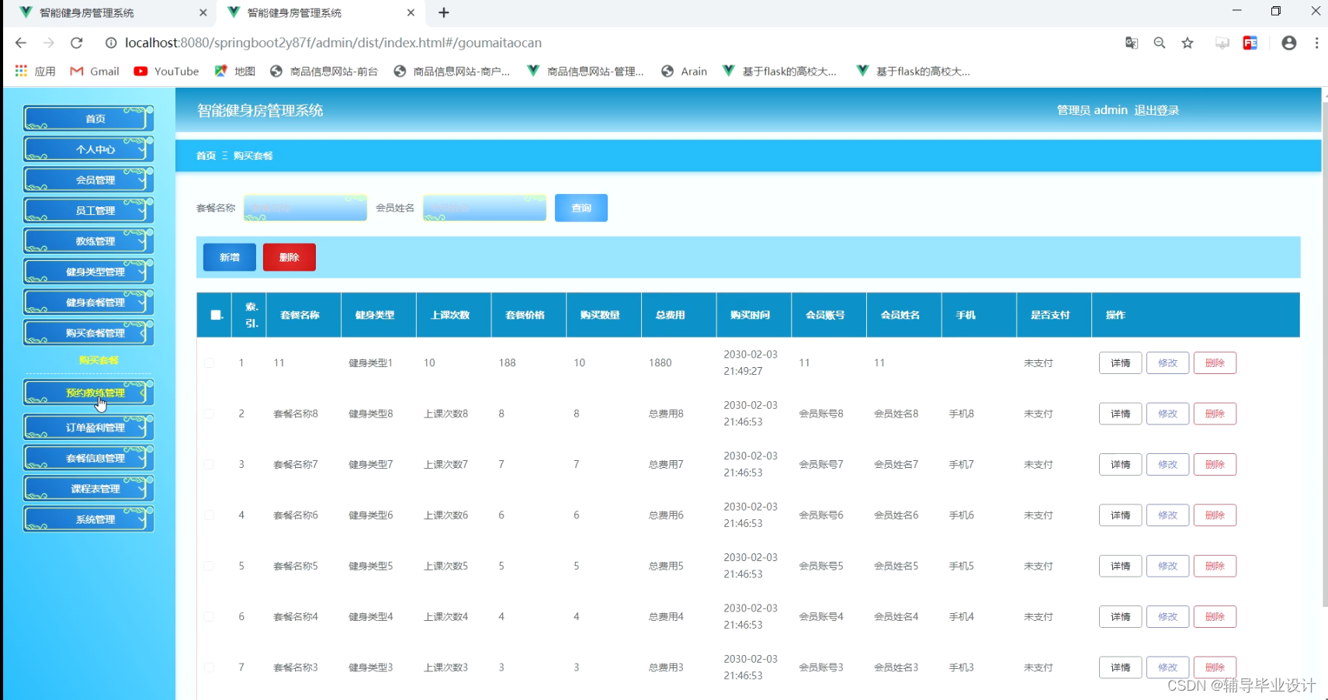Check the checkbox for row 1
Image resolution: width=1328 pixels, height=700 pixels.
click(209, 362)
